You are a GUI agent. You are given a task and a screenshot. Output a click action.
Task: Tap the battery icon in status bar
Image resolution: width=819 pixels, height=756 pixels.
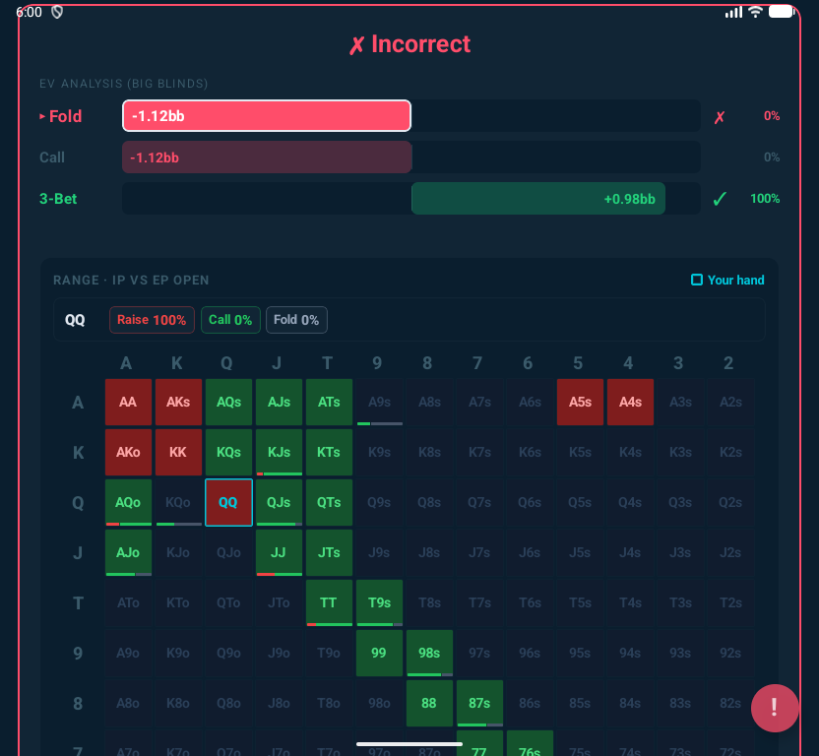(781, 12)
